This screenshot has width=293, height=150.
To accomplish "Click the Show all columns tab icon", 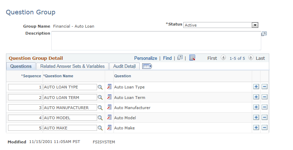I will [147, 66].
